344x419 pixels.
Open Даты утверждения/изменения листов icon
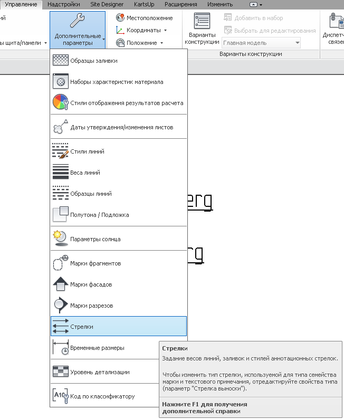pyautogui.click(x=61, y=127)
